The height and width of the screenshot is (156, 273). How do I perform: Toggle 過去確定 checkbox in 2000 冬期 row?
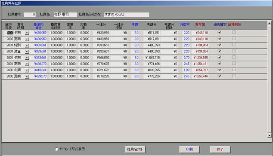[x=219, y=70]
